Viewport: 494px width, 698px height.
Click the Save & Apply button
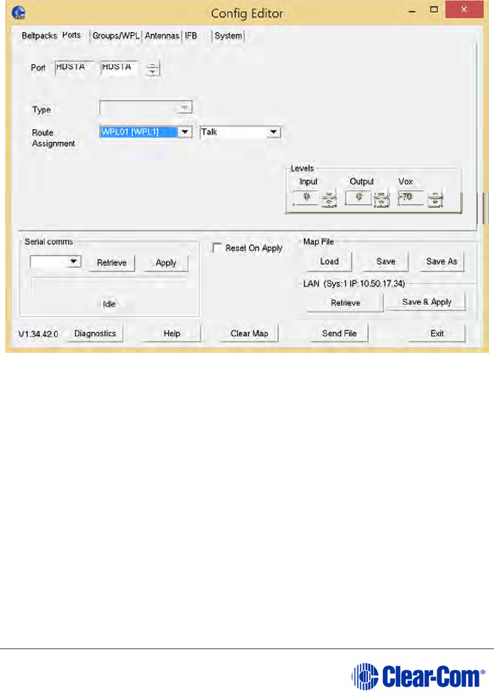[427, 302]
